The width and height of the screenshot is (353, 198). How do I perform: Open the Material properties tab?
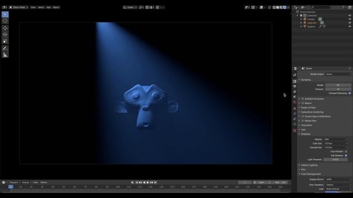295,130
